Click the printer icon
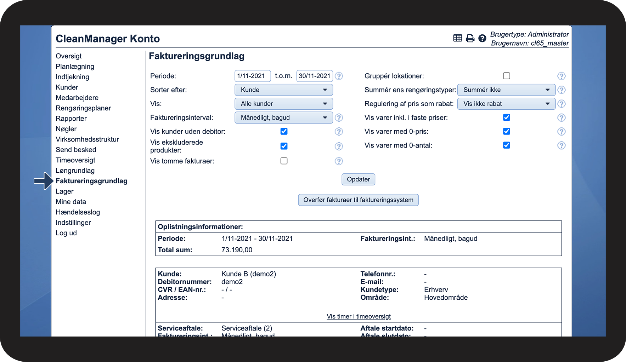This screenshot has height=362, width=626. tap(470, 38)
